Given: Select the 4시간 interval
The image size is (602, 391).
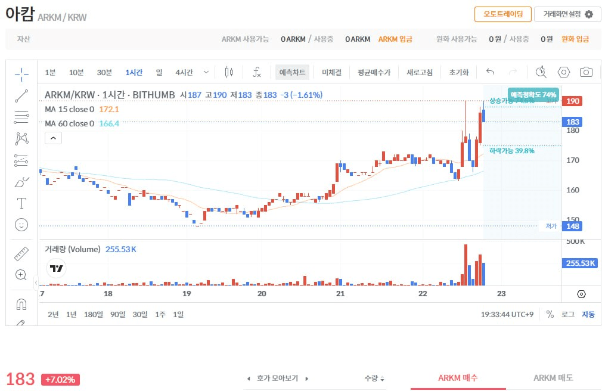Looking at the screenshot, I should click(184, 72).
